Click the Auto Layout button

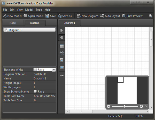[x=110, y=16]
